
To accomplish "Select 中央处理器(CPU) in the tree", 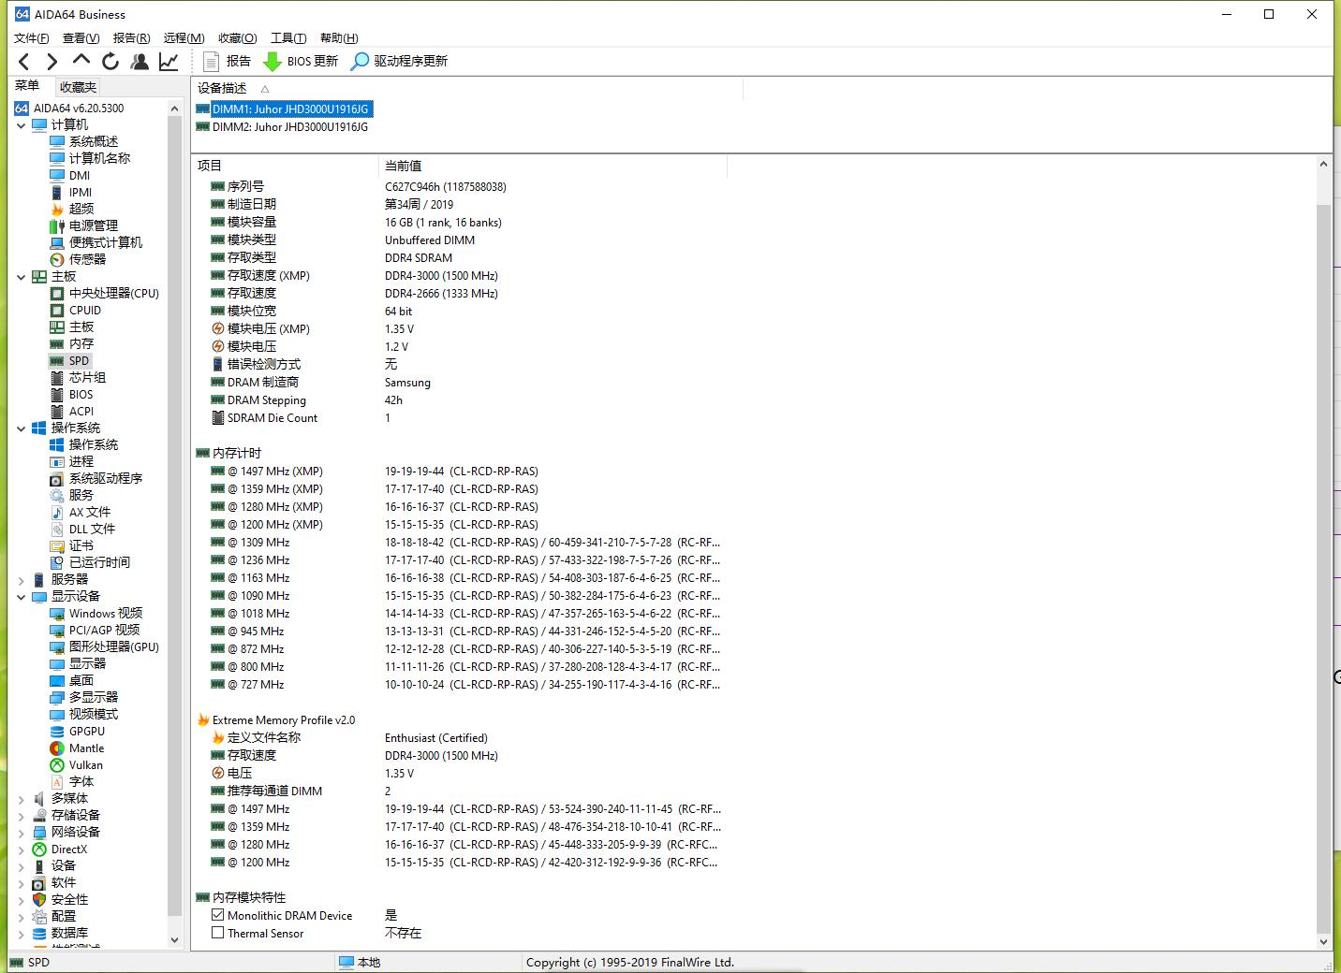I will coord(113,293).
